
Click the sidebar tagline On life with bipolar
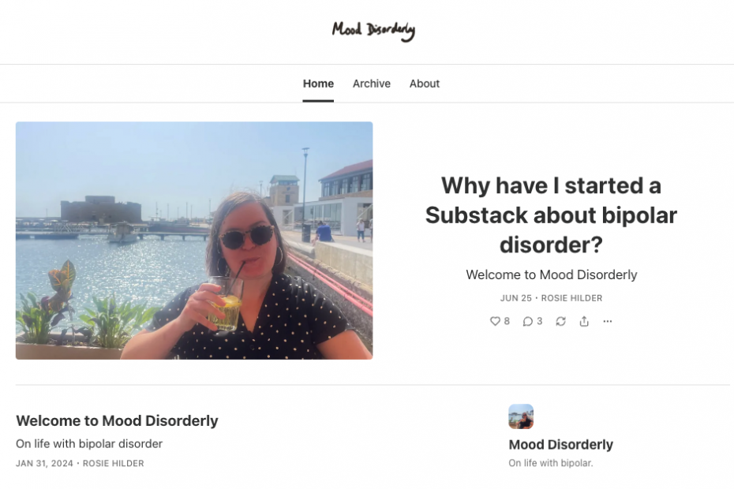click(x=551, y=463)
